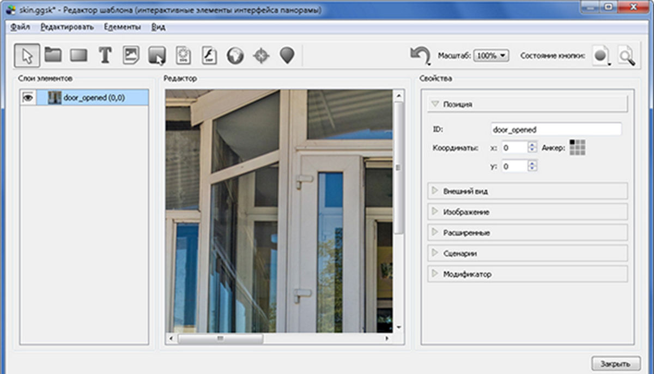Click the ID field containing door_opened
This screenshot has width=654, height=374.
[x=555, y=129]
